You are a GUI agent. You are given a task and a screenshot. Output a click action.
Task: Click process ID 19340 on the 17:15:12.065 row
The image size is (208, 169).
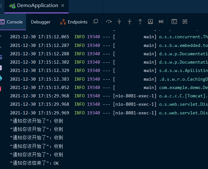(94, 37)
